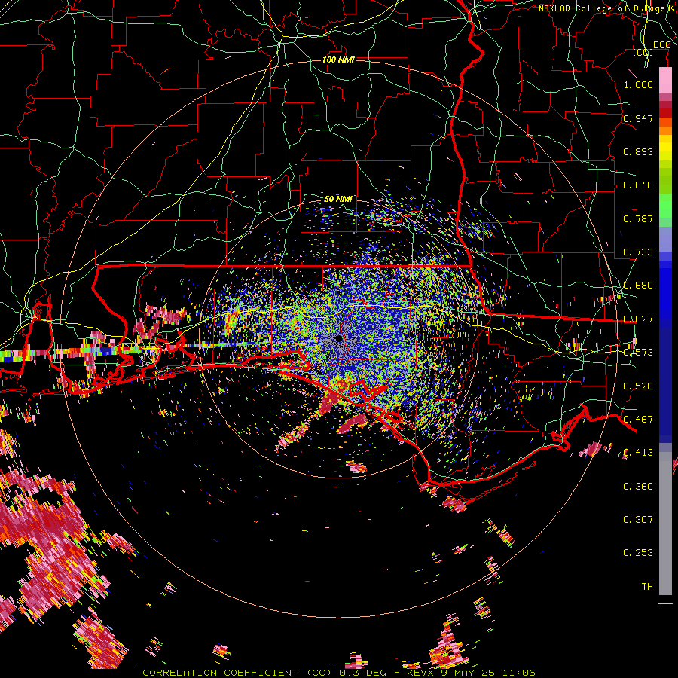Select the 0.467 legend value
The width and height of the screenshot is (678, 678).
(638, 420)
